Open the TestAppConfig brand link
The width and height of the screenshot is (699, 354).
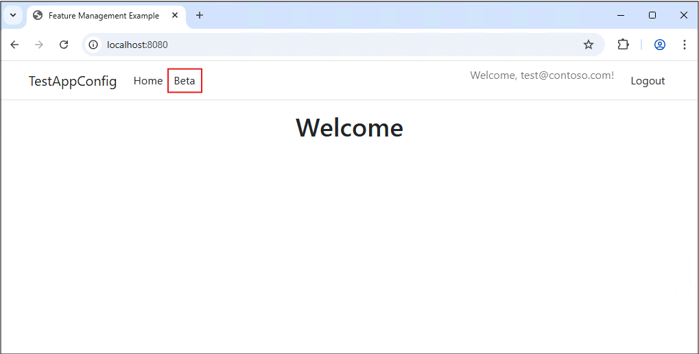[73, 81]
